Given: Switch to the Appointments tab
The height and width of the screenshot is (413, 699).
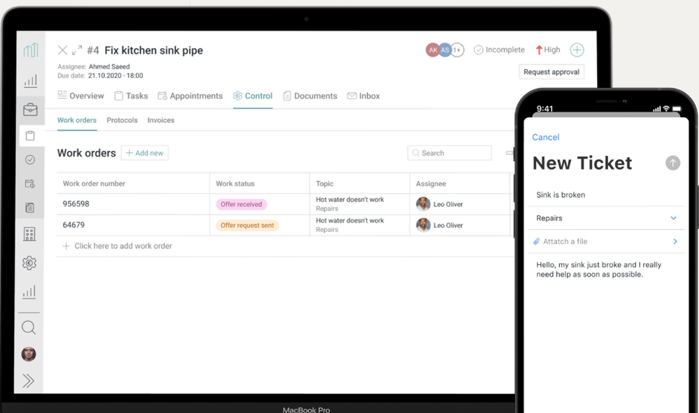Looking at the screenshot, I should [x=190, y=96].
